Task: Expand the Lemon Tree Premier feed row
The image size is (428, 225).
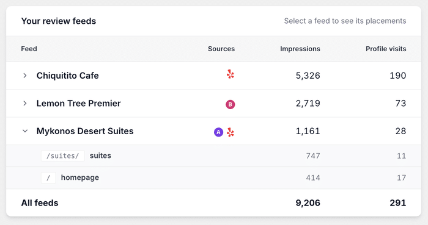Action: coord(25,104)
